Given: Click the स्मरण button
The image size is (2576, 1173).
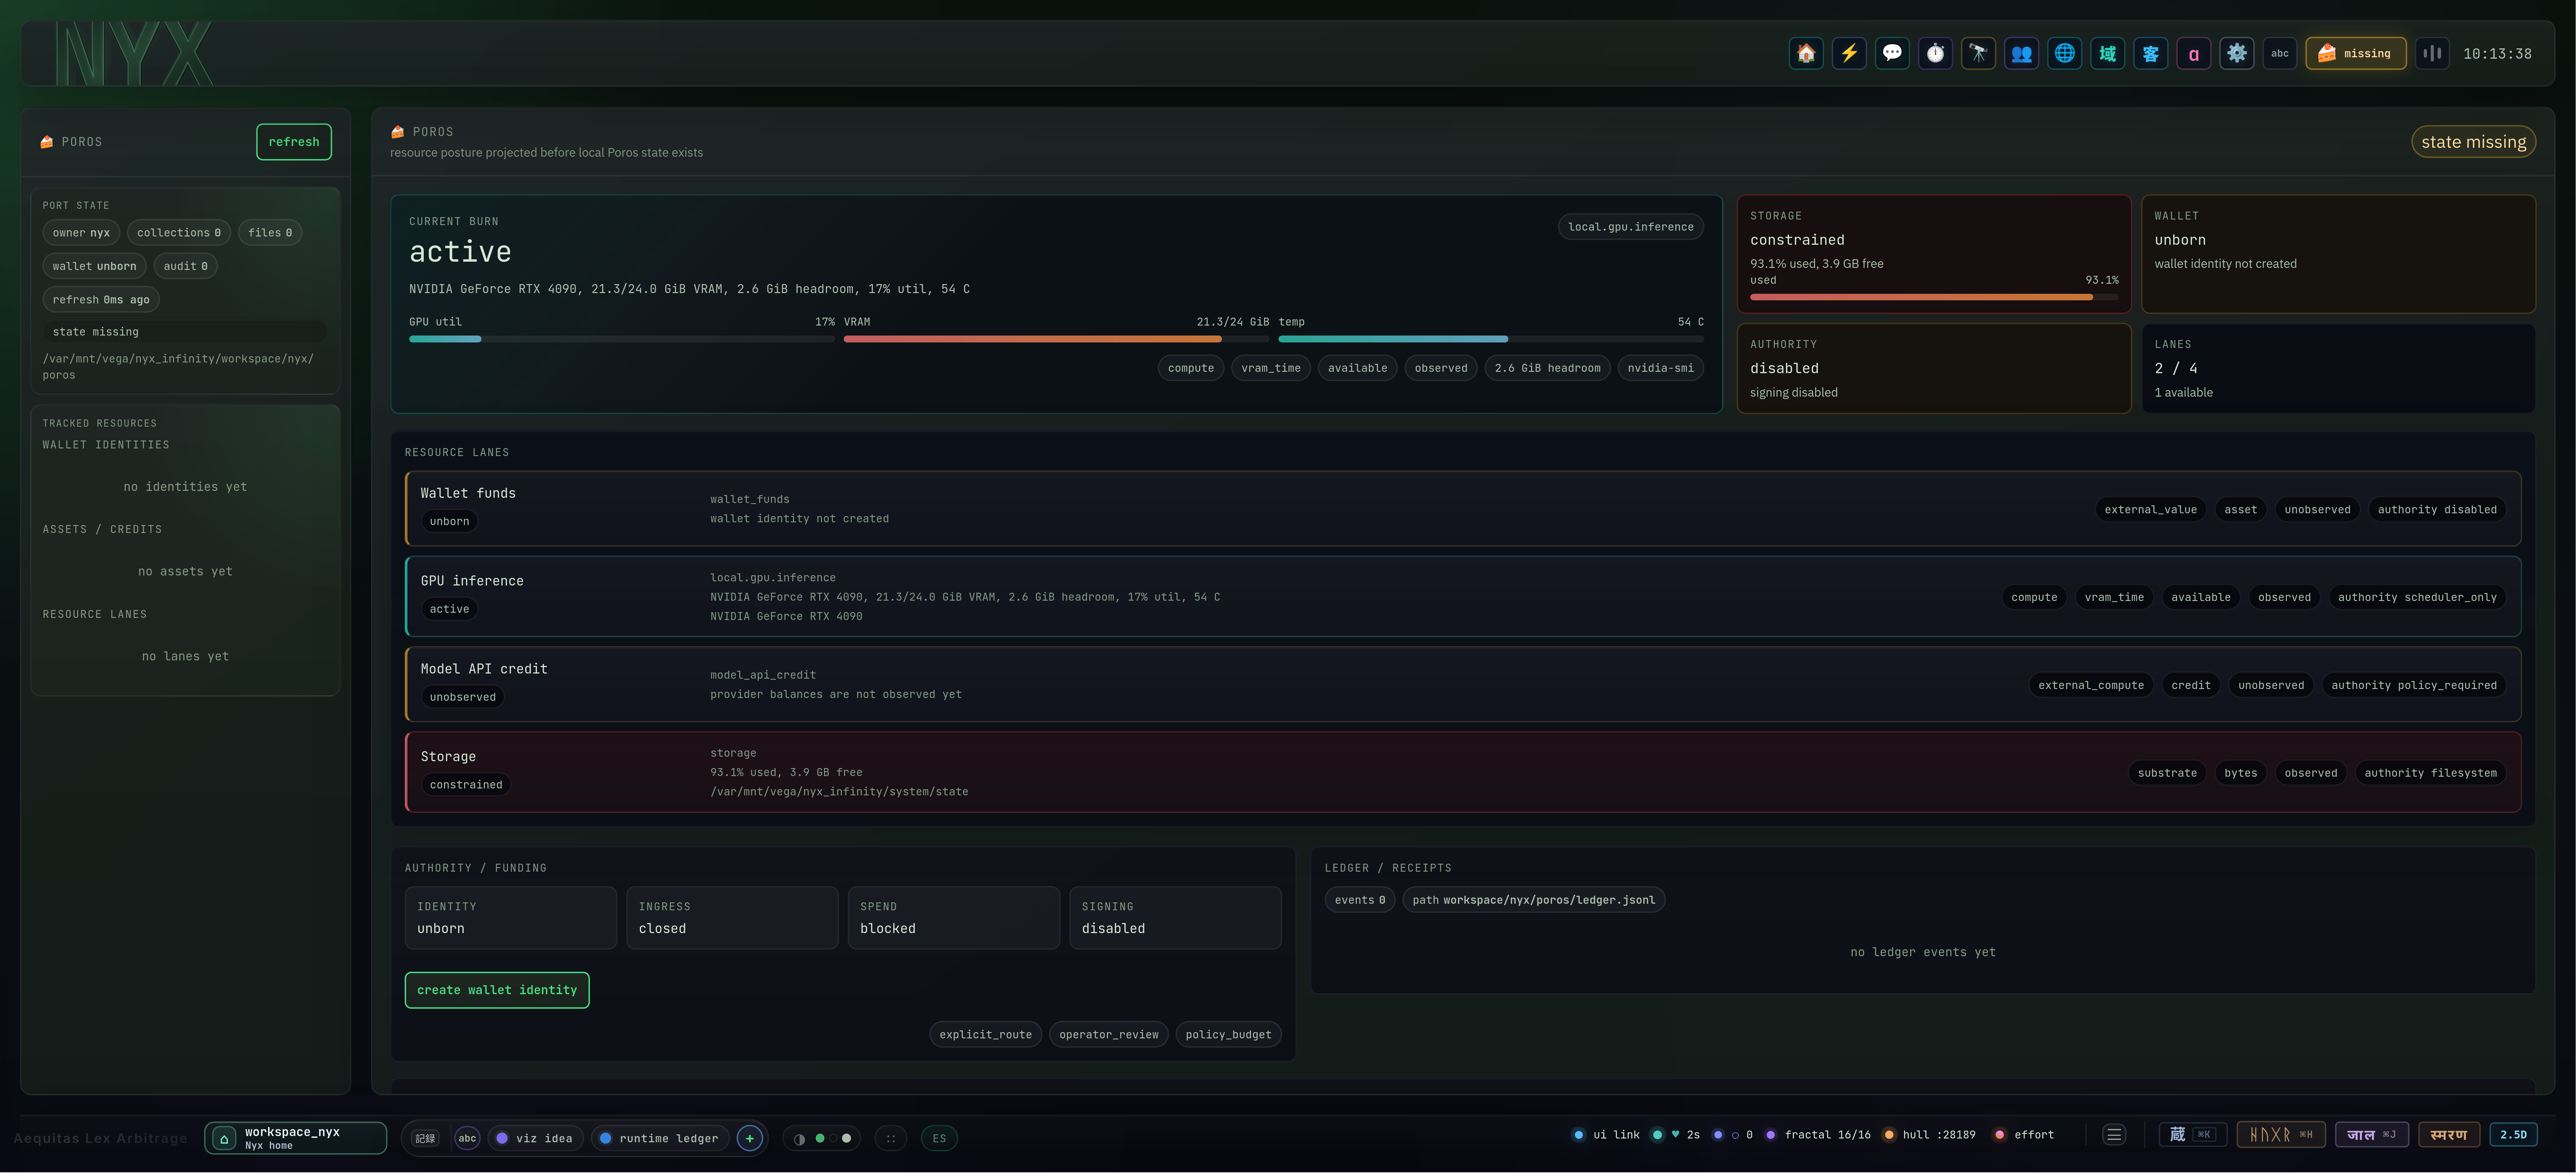Looking at the screenshot, I should click(x=2449, y=1135).
